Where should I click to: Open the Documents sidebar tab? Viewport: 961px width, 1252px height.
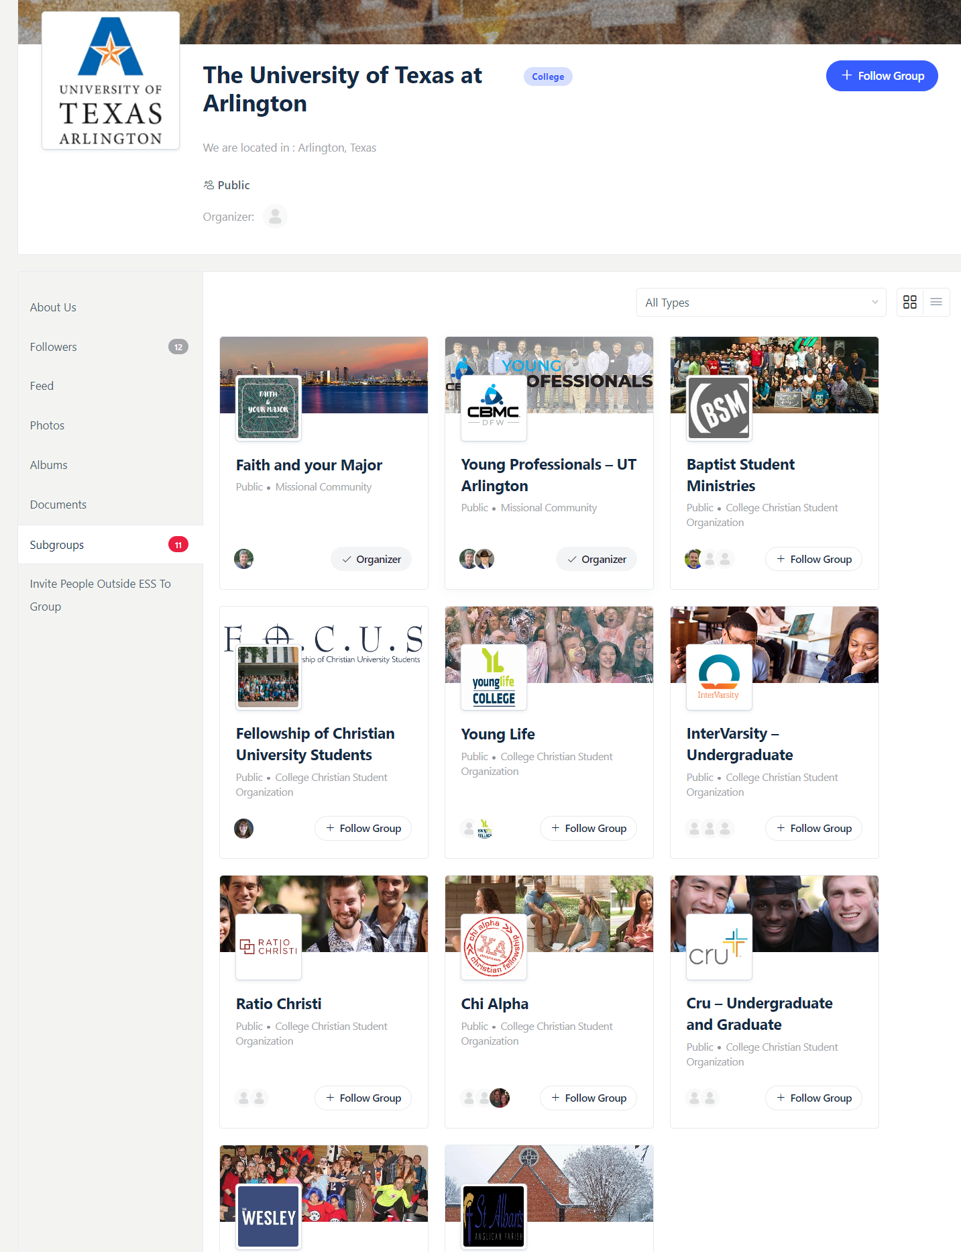pos(58,505)
